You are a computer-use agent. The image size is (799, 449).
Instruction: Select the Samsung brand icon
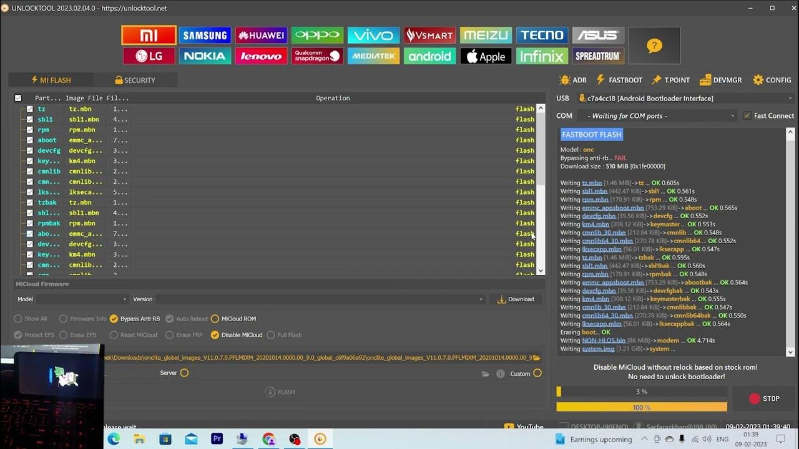(x=205, y=35)
